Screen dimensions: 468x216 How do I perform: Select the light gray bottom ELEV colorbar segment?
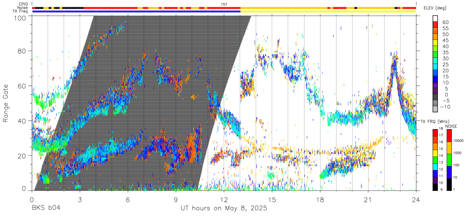(x=435, y=110)
